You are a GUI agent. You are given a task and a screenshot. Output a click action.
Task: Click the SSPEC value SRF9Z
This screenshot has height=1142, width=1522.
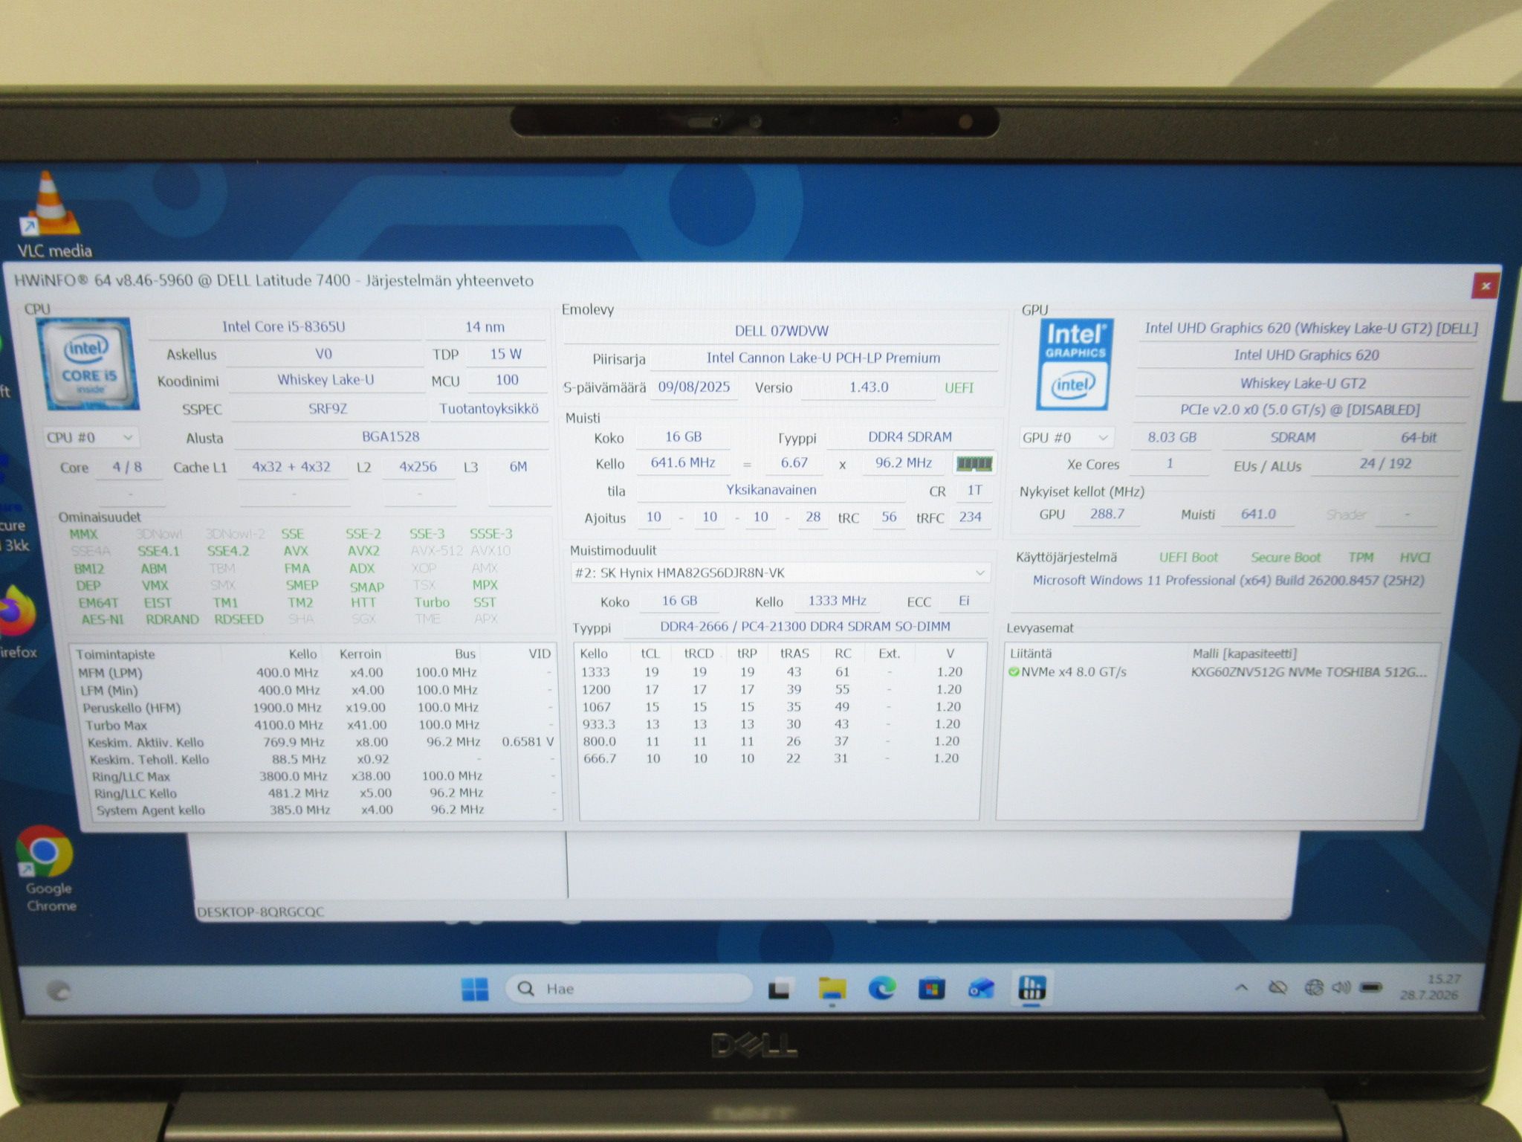328,409
